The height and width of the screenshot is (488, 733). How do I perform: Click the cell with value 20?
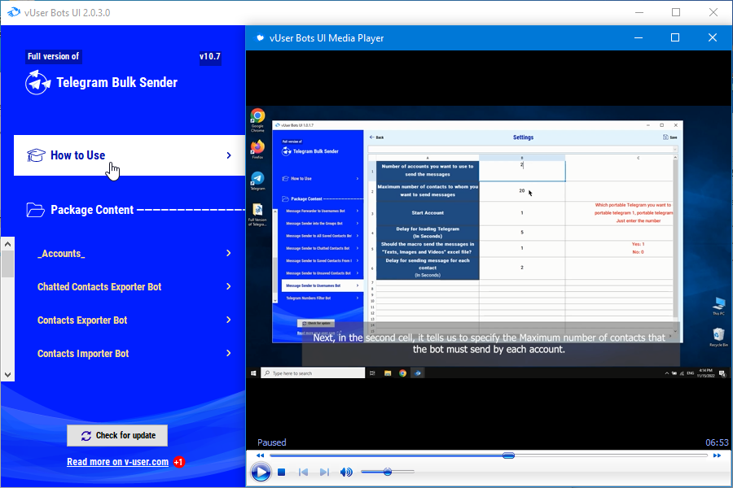pyautogui.click(x=522, y=191)
